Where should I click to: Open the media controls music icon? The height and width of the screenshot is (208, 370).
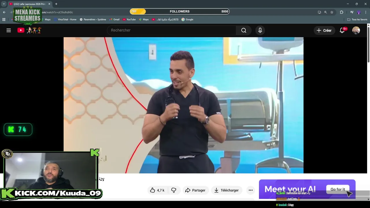click(x=352, y=12)
